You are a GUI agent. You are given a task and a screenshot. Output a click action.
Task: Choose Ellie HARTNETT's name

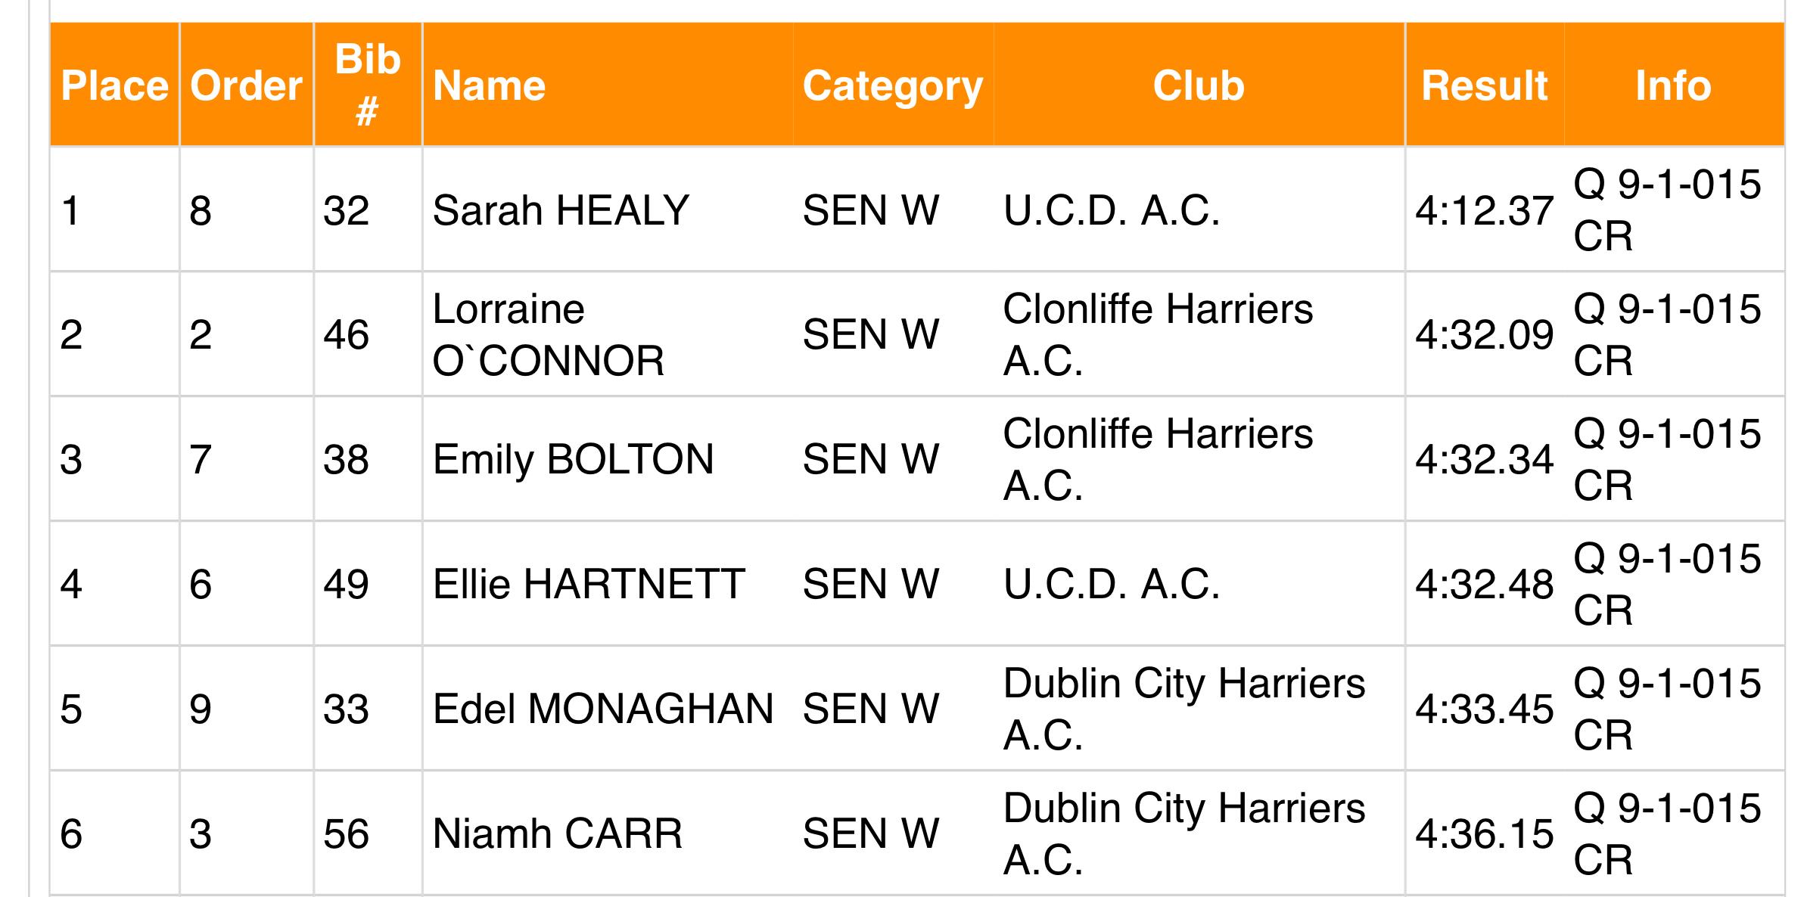point(589,584)
